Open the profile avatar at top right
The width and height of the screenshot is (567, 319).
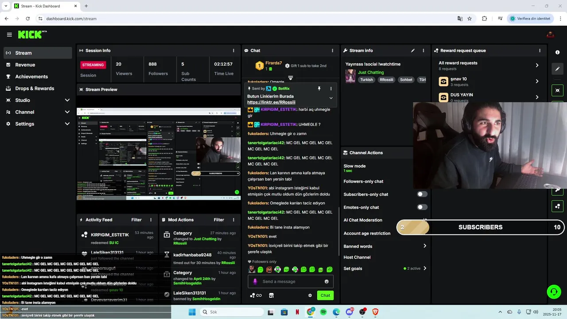coord(550,35)
